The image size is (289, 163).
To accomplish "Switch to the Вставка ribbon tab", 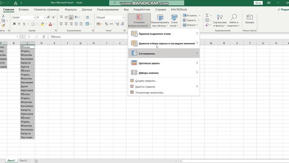I will pyautogui.click(x=23, y=10).
